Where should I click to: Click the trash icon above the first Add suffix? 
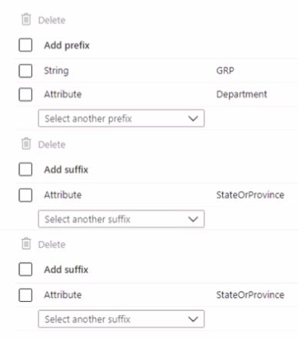pyautogui.click(x=26, y=144)
